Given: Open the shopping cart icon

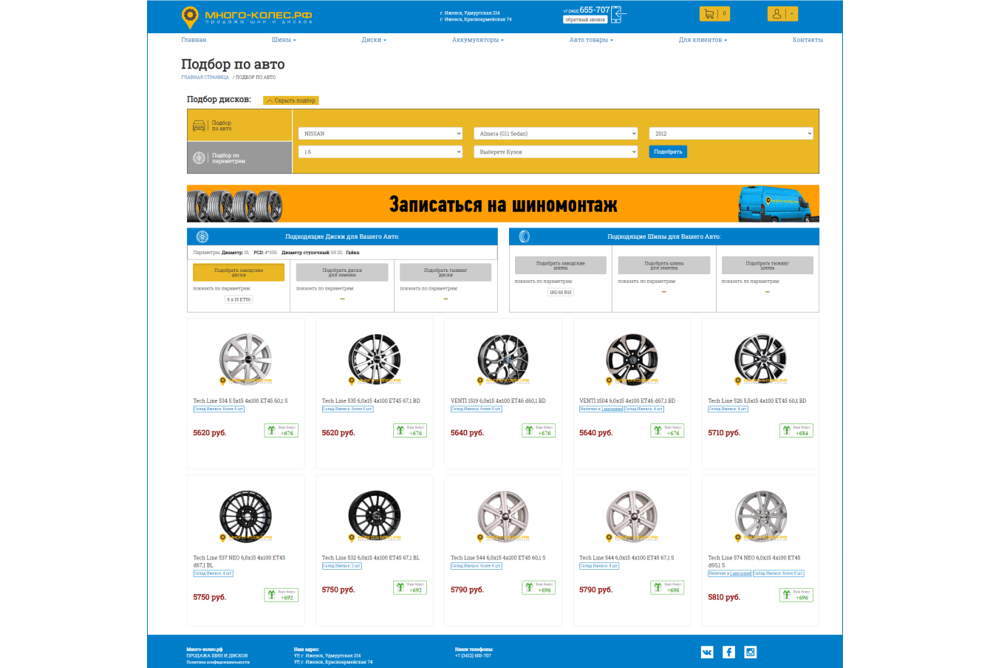Looking at the screenshot, I should click(709, 13).
